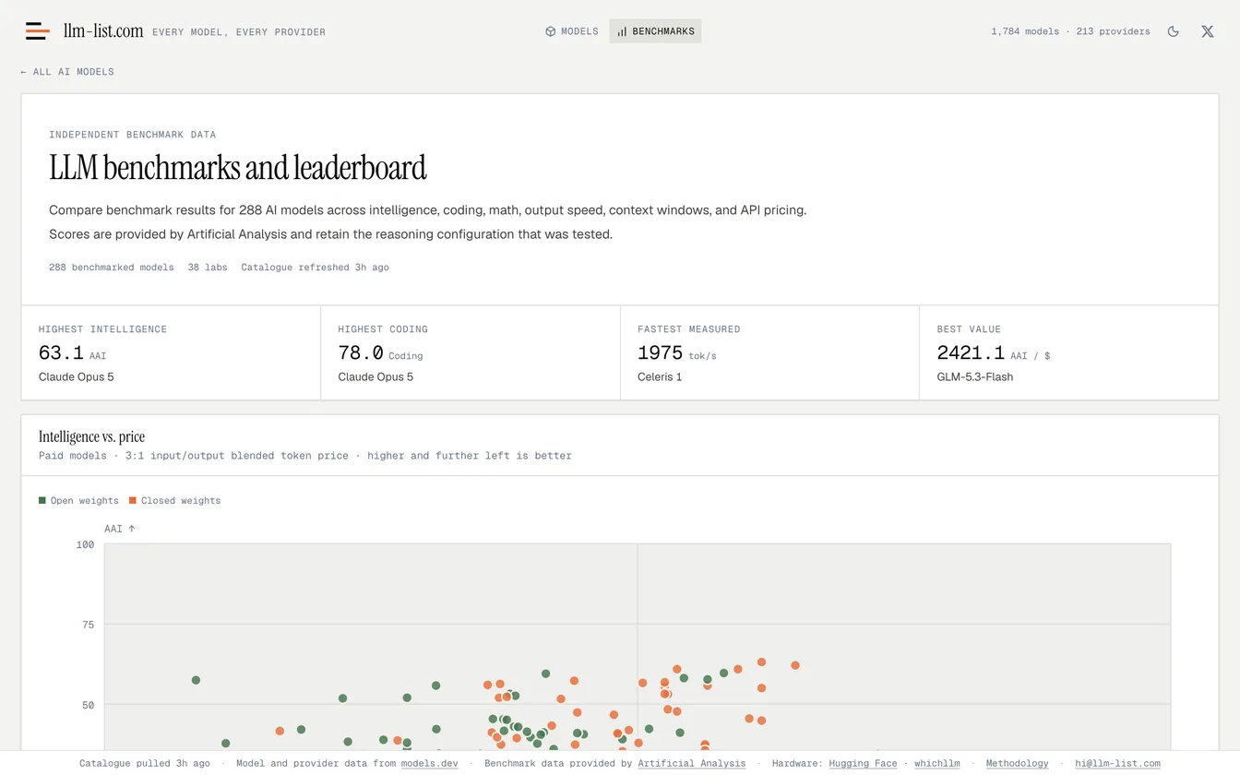Click the Best Value GLM-5.3-Flash card
This screenshot has width=1240, height=775.
(1068, 352)
